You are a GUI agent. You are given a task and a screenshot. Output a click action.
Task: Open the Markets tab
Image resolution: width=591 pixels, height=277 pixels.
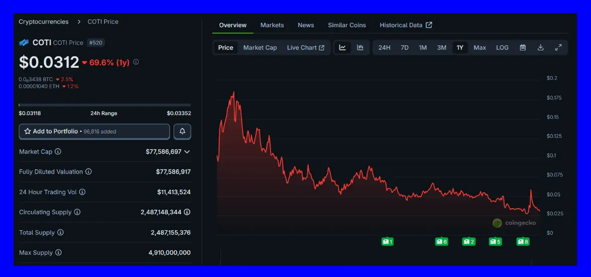272,25
